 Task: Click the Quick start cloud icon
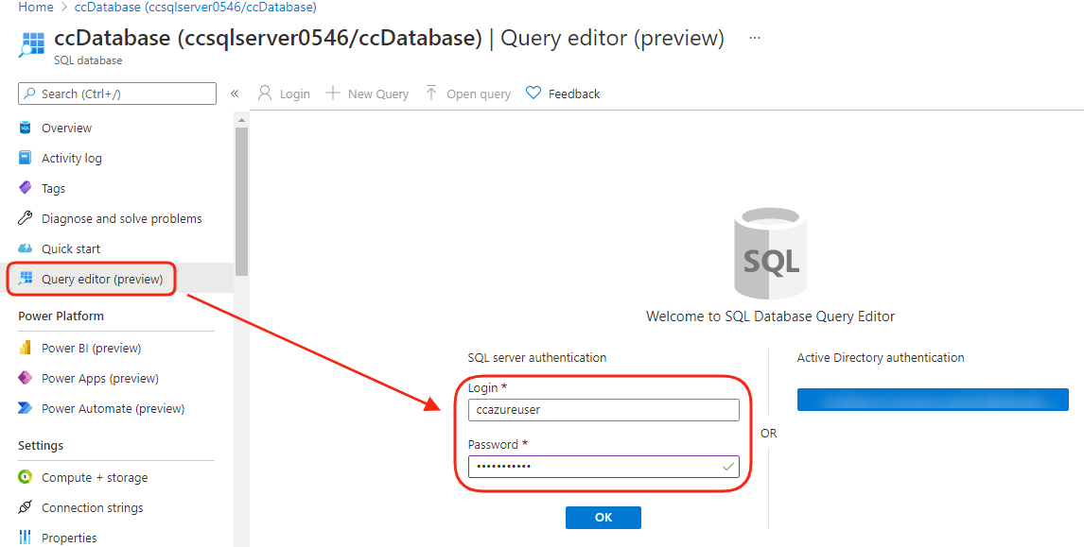(26, 248)
